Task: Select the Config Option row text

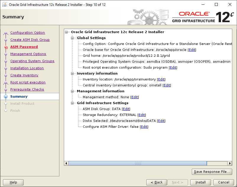Action: click(157, 44)
